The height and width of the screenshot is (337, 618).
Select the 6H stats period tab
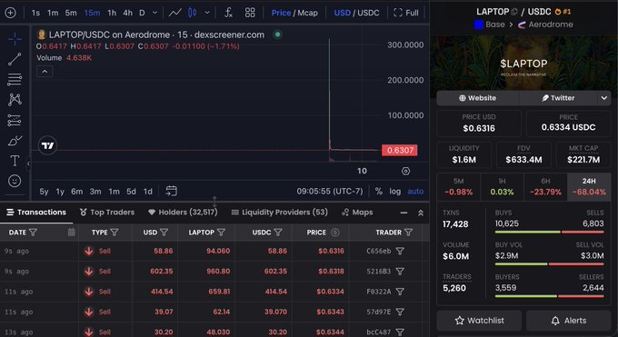pyautogui.click(x=545, y=187)
